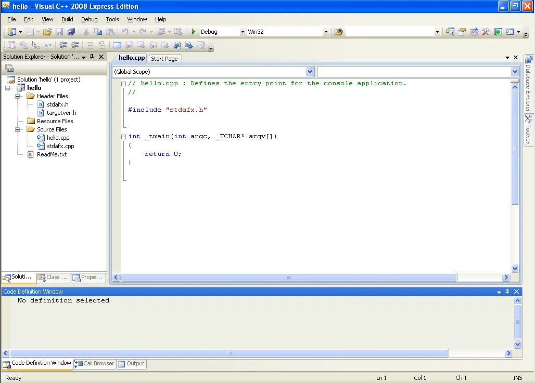535x383 pixels.
Task: Open the Tools menu
Action: [112, 19]
